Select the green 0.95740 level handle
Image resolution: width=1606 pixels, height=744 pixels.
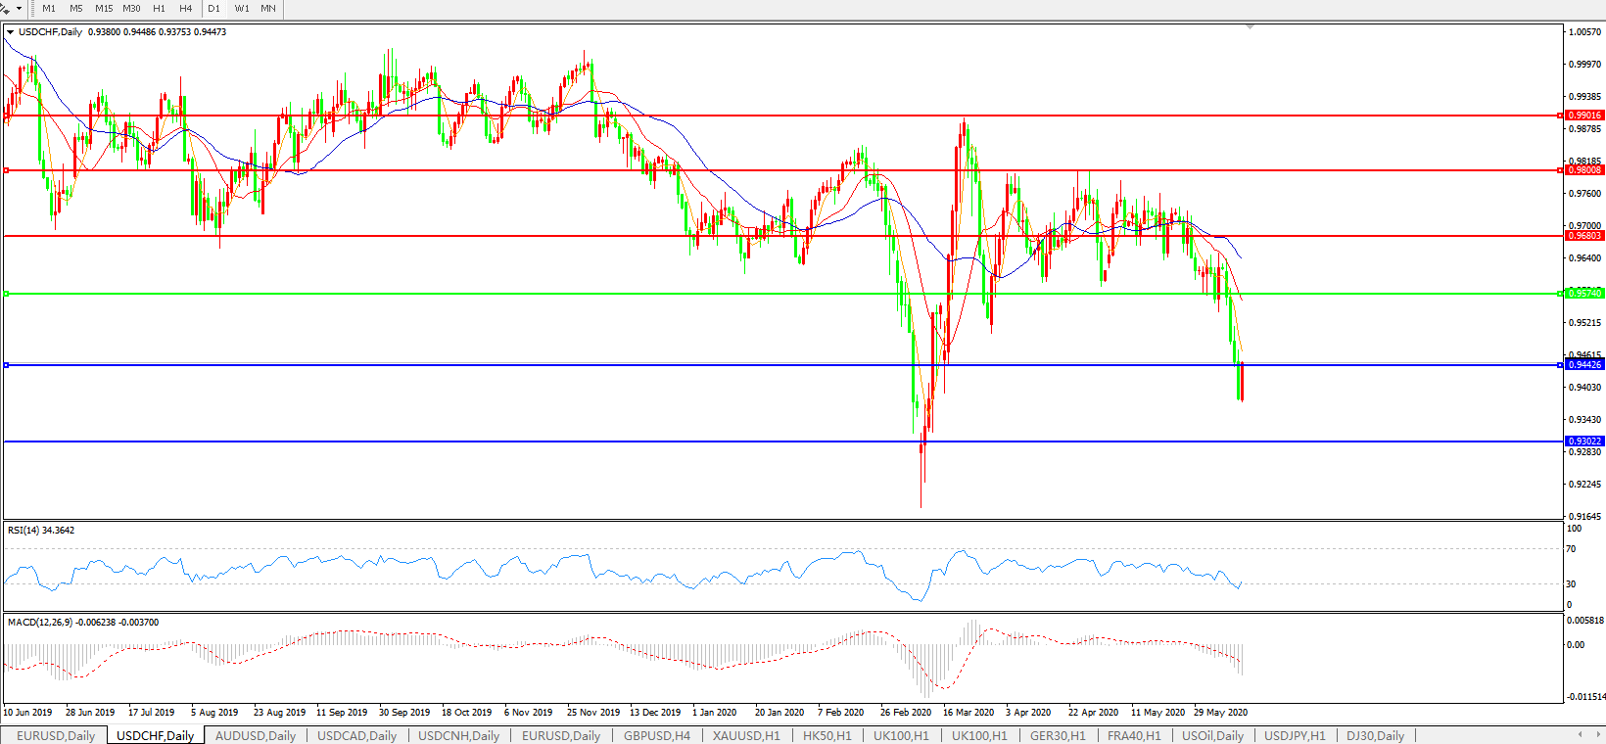[x=7, y=294]
